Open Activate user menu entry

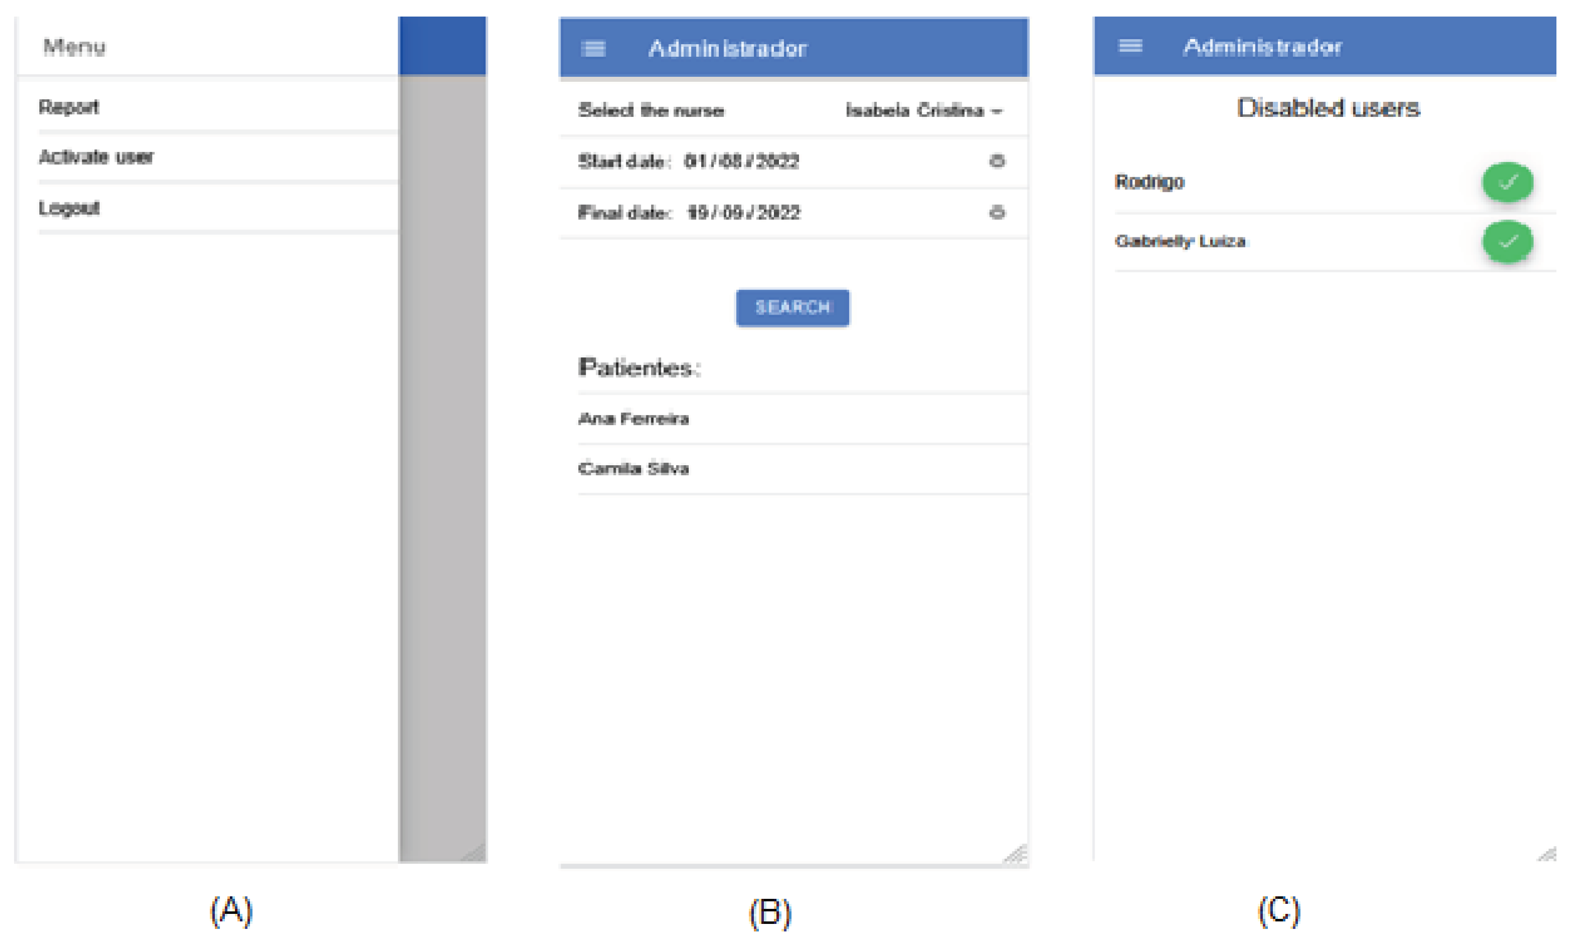95,157
